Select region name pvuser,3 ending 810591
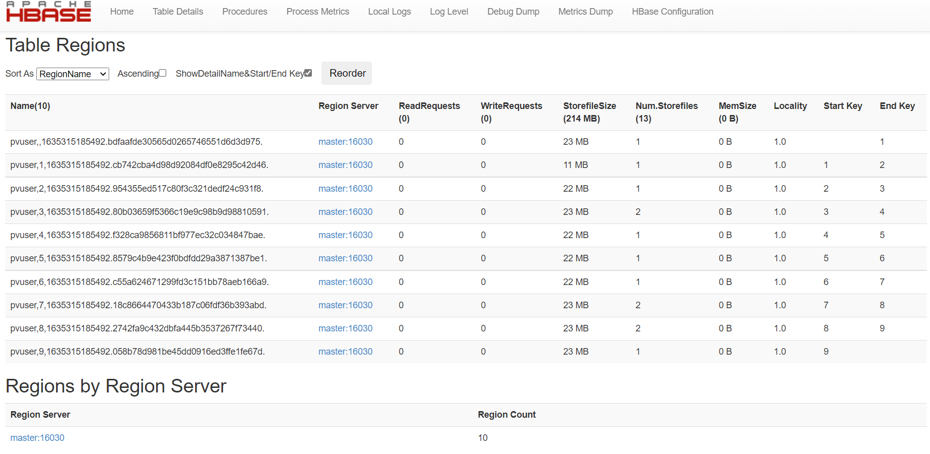 pyautogui.click(x=139, y=212)
